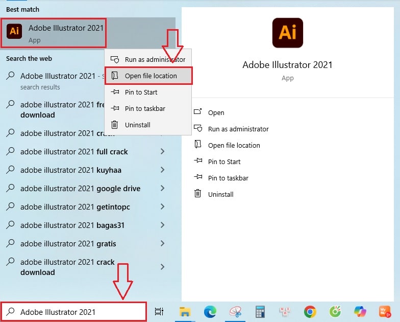Click Task View icon on taskbar
Screen dimensions: 400x322
159,312
